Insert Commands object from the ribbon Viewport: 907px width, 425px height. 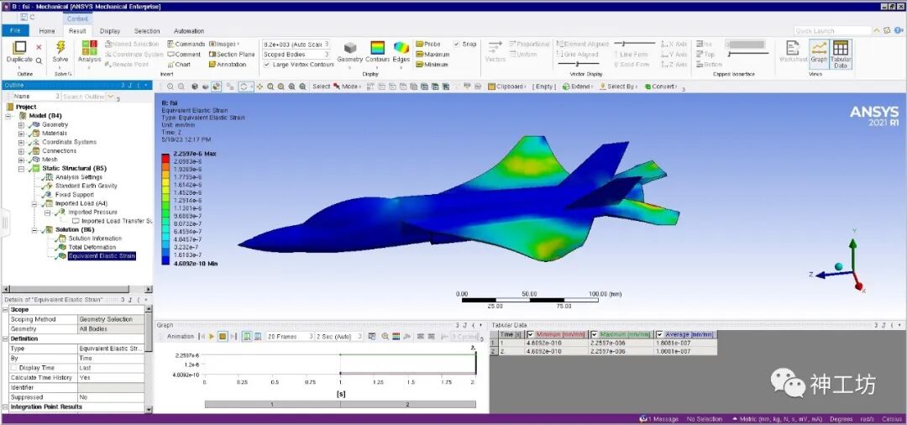(186, 44)
